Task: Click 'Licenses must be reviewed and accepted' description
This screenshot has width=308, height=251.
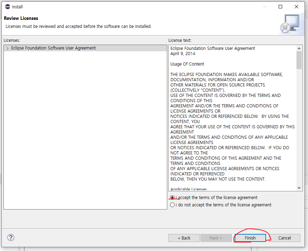Action: pos(79,26)
